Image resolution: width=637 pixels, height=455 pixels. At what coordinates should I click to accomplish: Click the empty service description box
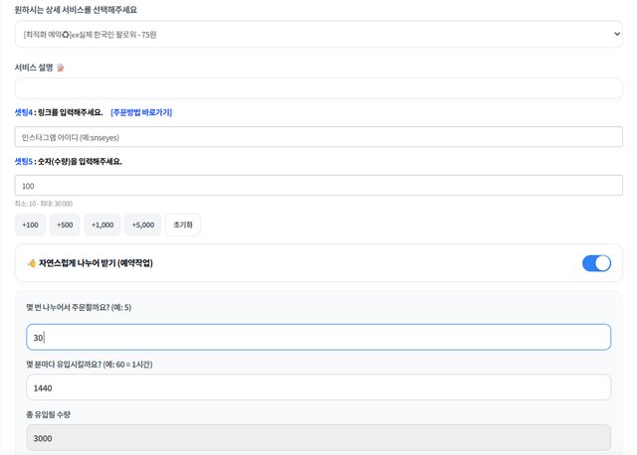[x=318, y=88]
